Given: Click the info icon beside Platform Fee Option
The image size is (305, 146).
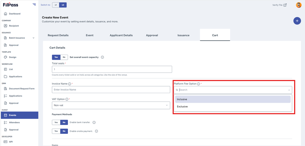Looking at the screenshot, I should click(x=199, y=84).
